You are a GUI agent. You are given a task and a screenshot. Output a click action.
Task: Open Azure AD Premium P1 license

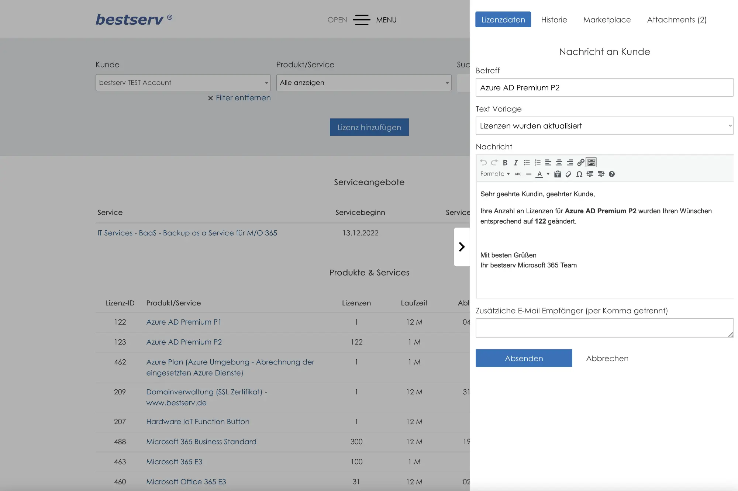coord(183,322)
